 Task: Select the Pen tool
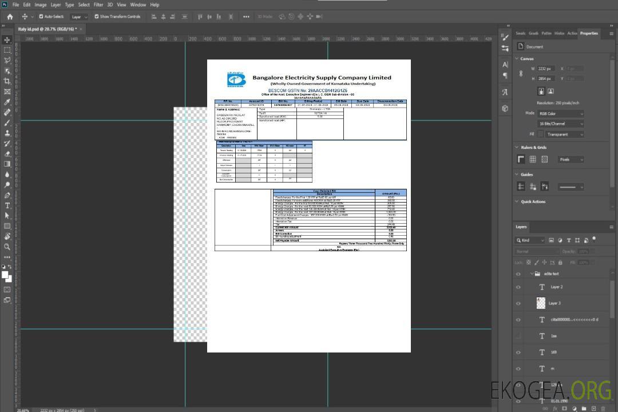7,195
